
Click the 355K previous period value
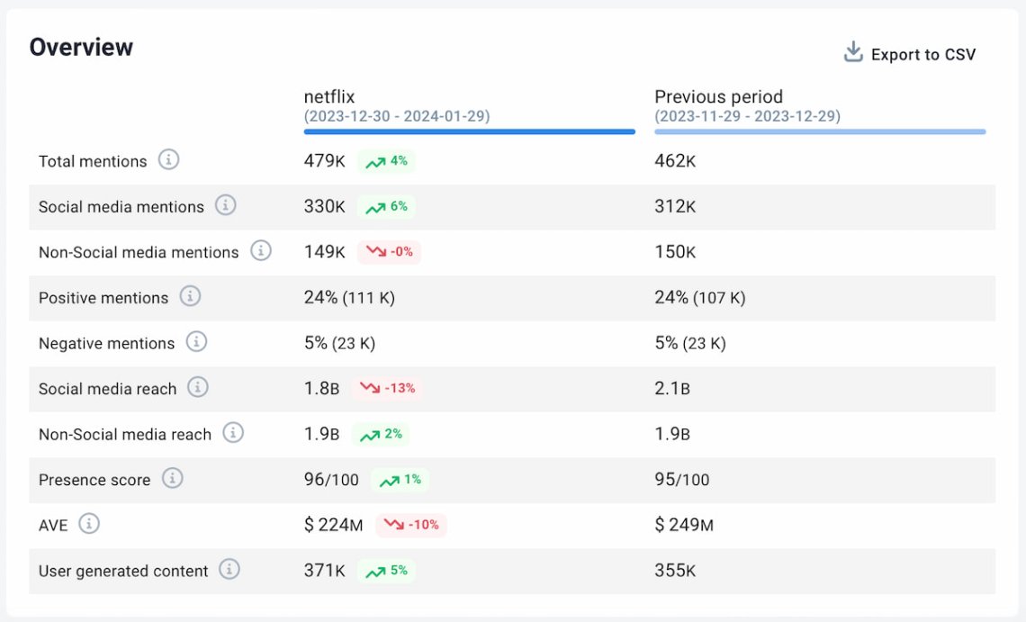[x=675, y=571]
